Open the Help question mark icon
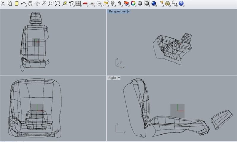This screenshot has width=237, height=142. coord(181,3)
